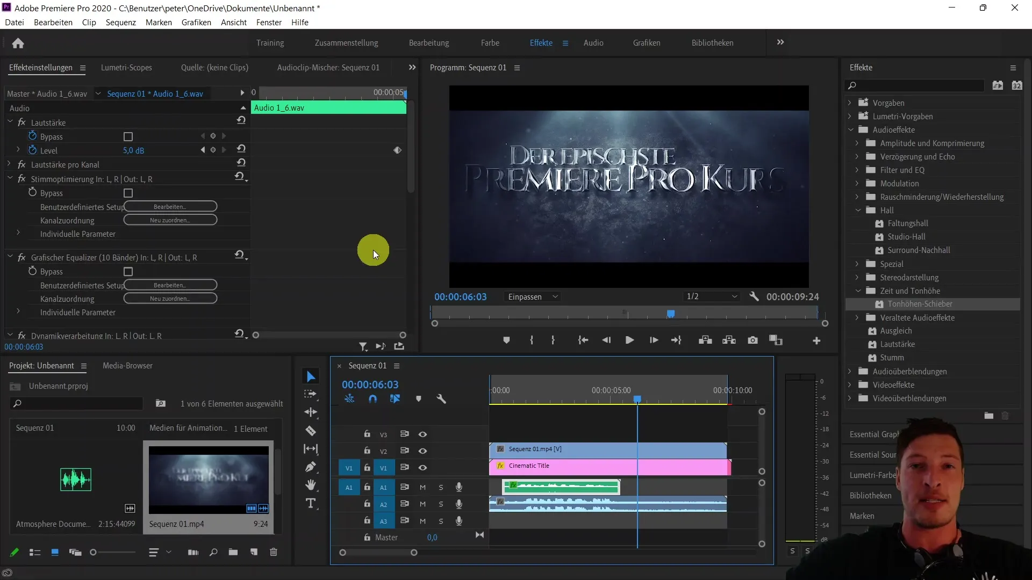Drag the Level 5.0 dB value slider

133,150
